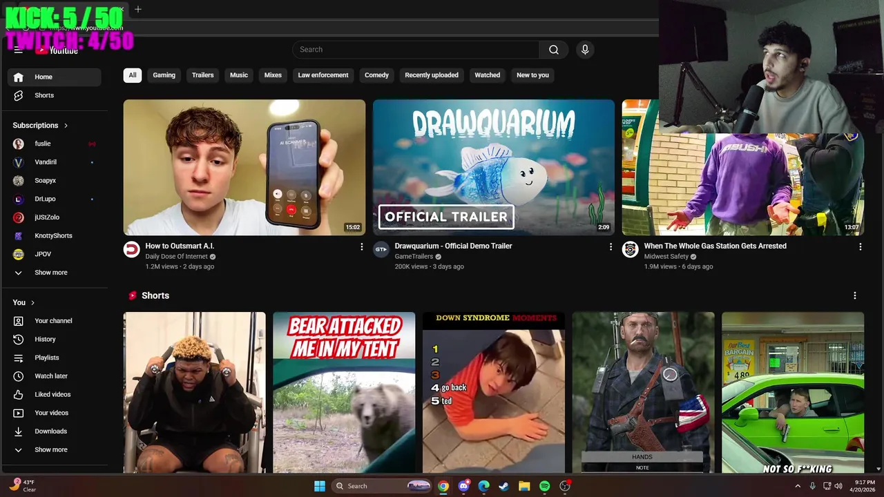Open the Home section in sidebar

(x=55, y=77)
